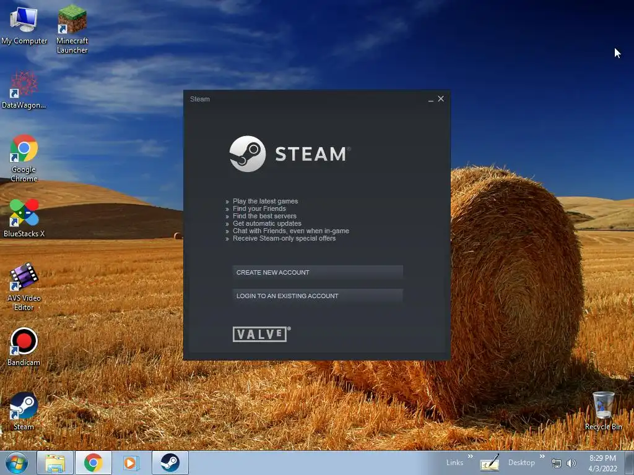Click Login to an Existing Account button
Viewport: 634px width, 475px height.
click(318, 296)
